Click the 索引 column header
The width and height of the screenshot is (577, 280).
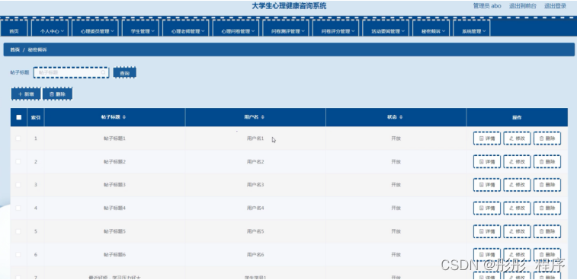(36, 118)
